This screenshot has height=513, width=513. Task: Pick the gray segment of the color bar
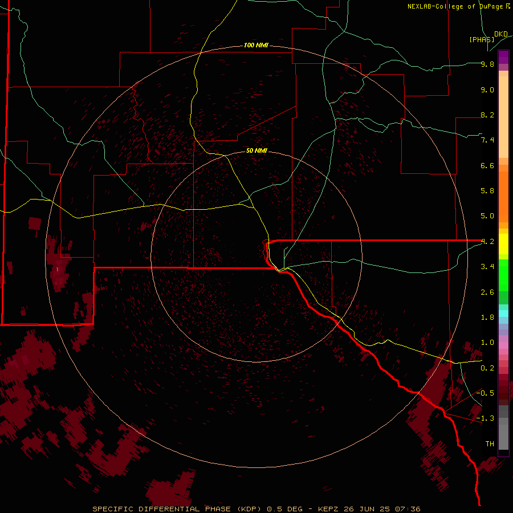click(503, 427)
